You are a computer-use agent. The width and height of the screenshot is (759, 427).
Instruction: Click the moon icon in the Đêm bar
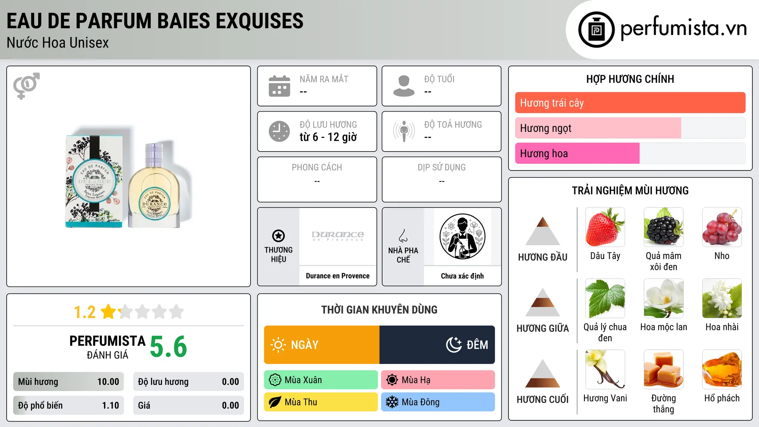coord(454,345)
